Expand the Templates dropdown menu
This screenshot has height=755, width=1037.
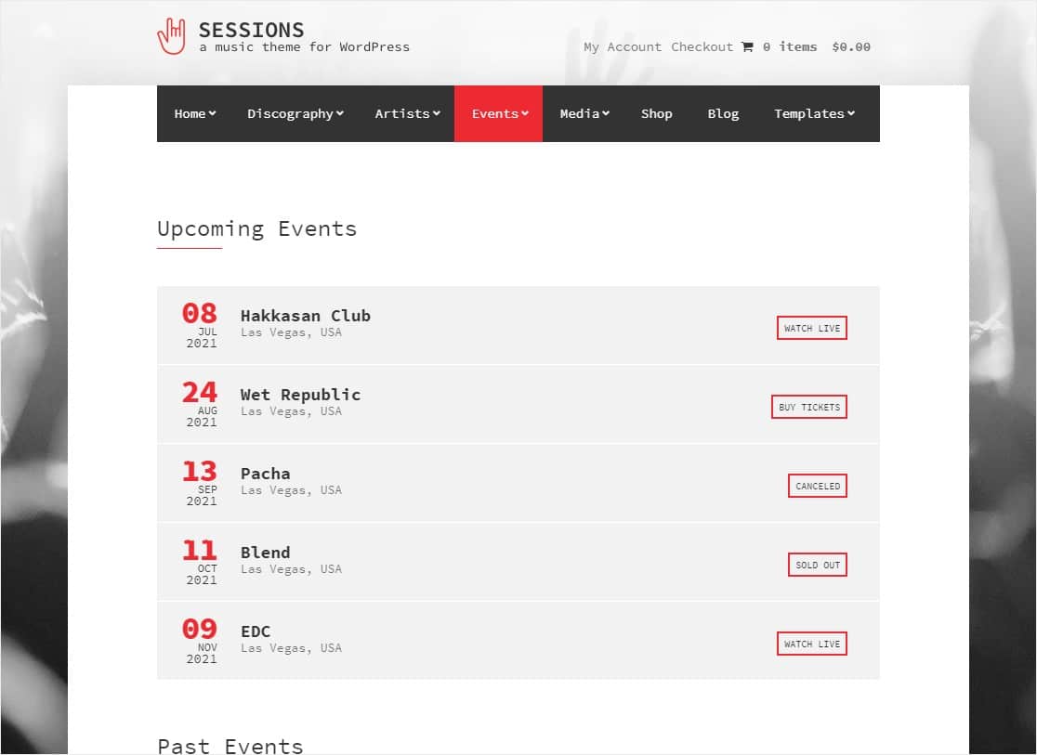pos(813,113)
